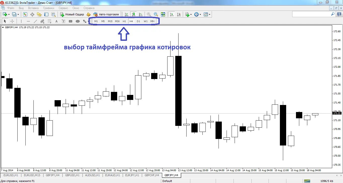Open the Справка menu
343x183 pixels.
tap(89, 8)
